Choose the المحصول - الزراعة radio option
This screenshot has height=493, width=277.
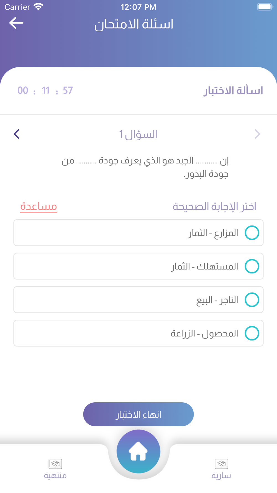pos(252,333)
